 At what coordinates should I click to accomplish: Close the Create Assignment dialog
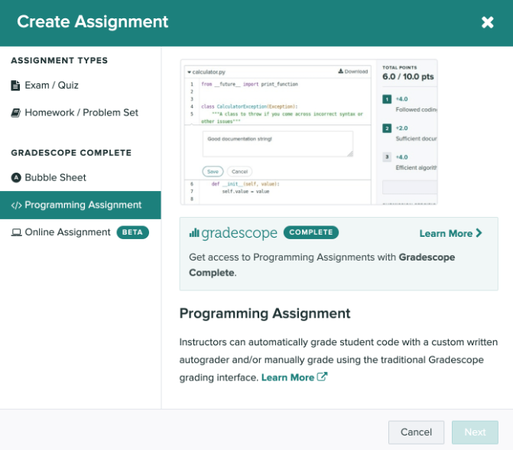coord(487,22)
